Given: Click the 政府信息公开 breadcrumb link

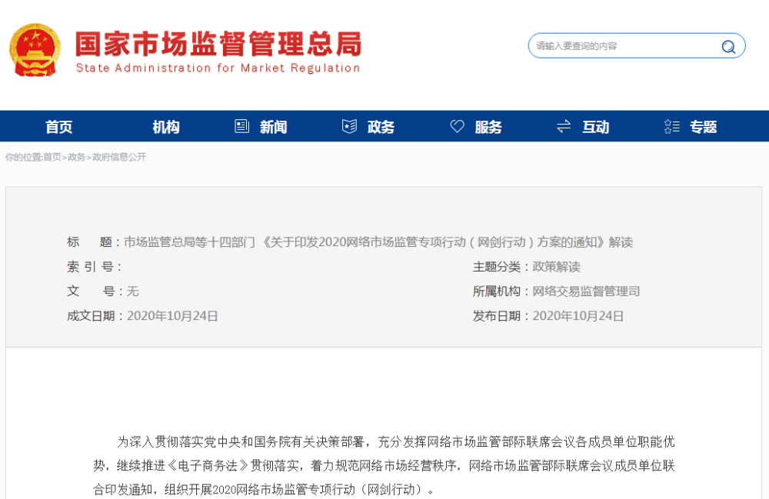Looking at the screenshot, I should tap(119, 157).
